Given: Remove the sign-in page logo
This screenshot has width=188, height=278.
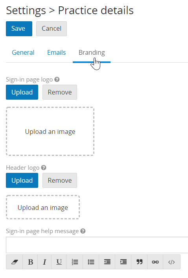Looking at the screenshot, I should 60,92.
